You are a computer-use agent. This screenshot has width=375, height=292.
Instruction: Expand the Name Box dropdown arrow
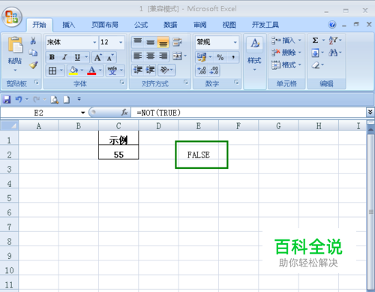pyautogui.click(x=83, y=113)
